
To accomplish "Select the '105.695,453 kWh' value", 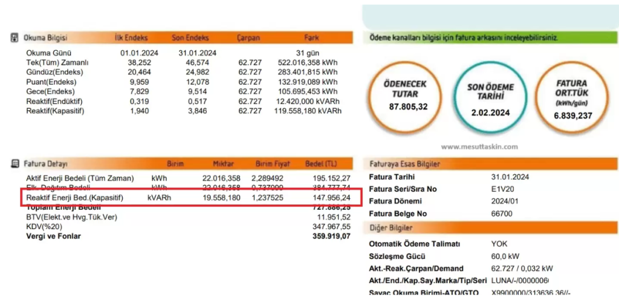I will click(x=308, y=92).
